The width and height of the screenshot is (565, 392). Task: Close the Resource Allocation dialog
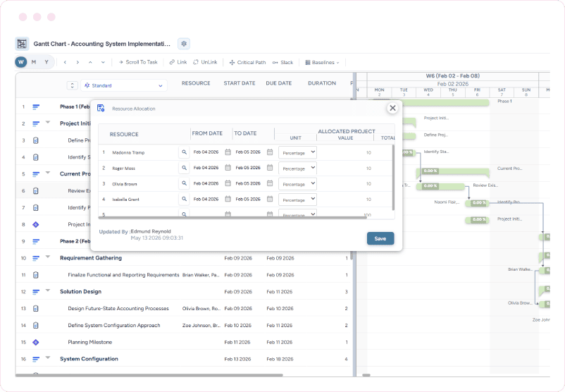393,108
